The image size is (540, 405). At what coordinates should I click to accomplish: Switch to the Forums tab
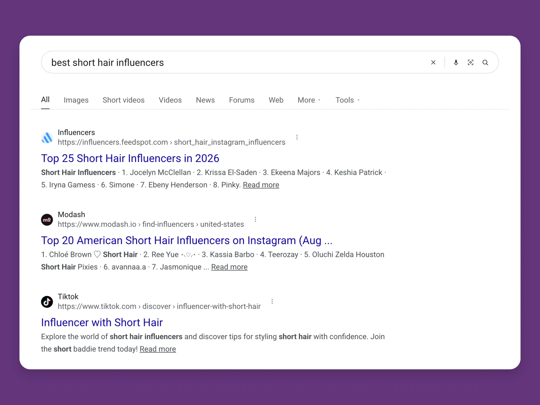[242, 100]
